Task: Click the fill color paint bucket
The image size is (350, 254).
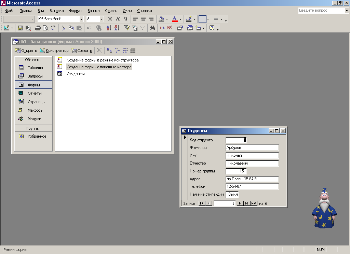Action: 161,19
